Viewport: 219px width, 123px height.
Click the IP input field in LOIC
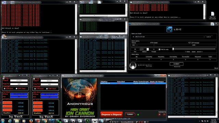coord(169,37)
